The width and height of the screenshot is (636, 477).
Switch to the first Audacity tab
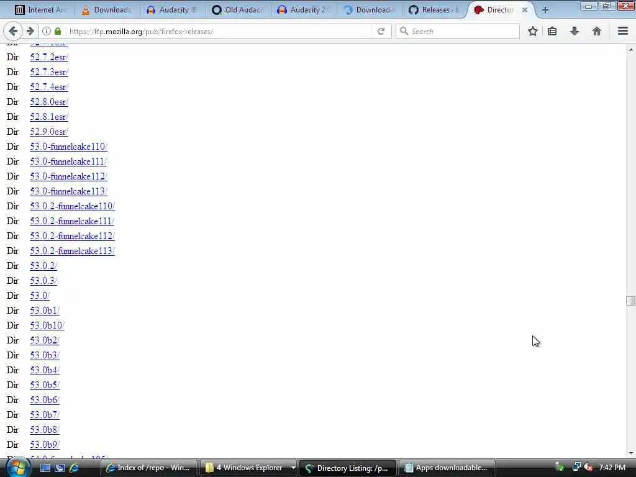[173, 10]
